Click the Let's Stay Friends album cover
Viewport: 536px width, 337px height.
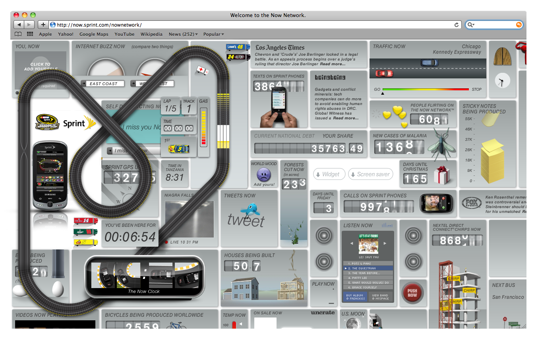coord(368,243)
